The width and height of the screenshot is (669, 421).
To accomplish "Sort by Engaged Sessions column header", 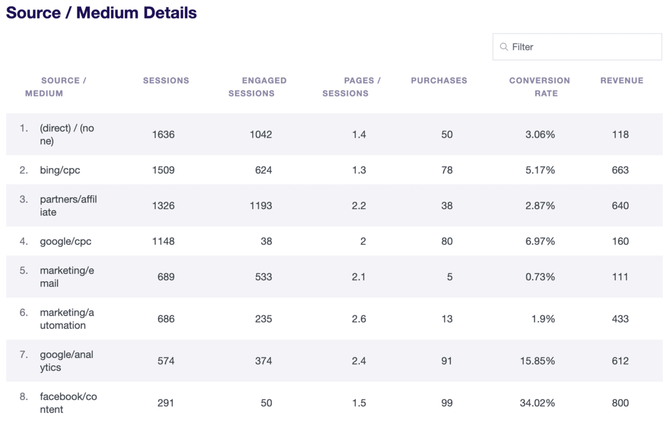I will [257, 87].
